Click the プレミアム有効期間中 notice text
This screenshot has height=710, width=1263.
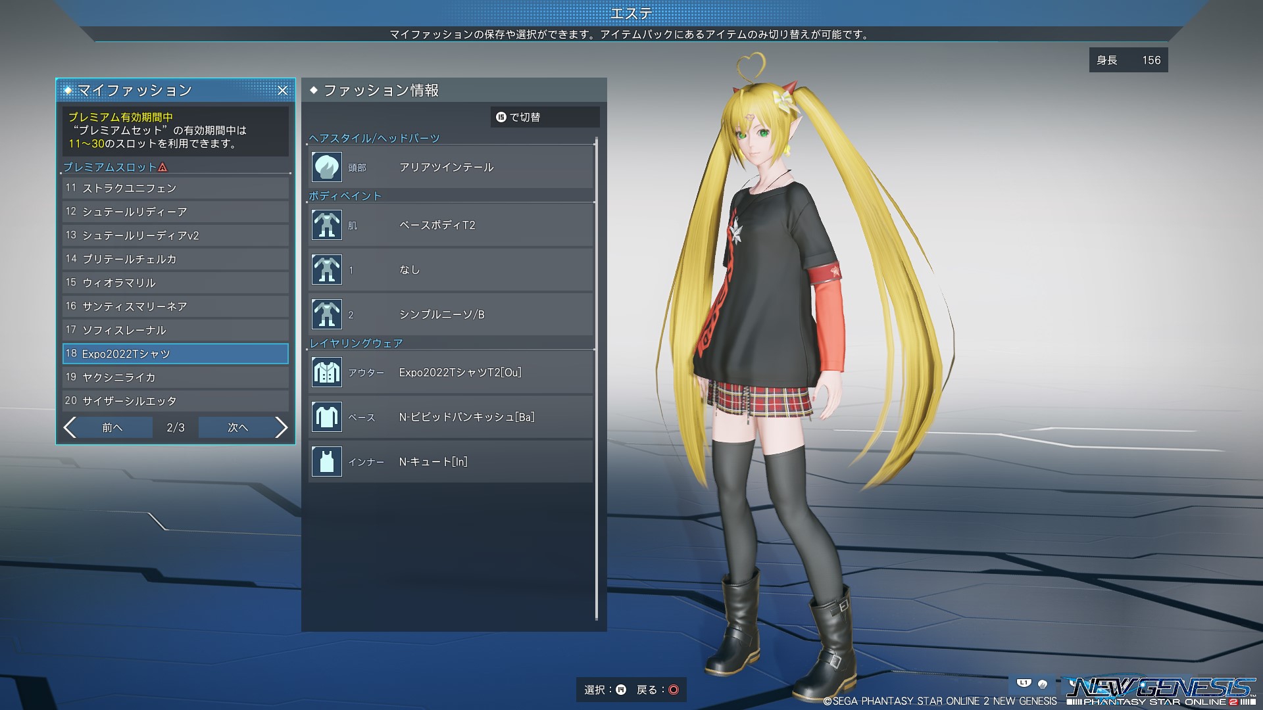(121, 117)
